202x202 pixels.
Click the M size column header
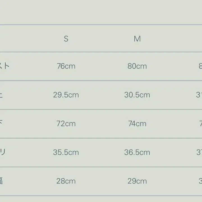click(x=137, y=39)
